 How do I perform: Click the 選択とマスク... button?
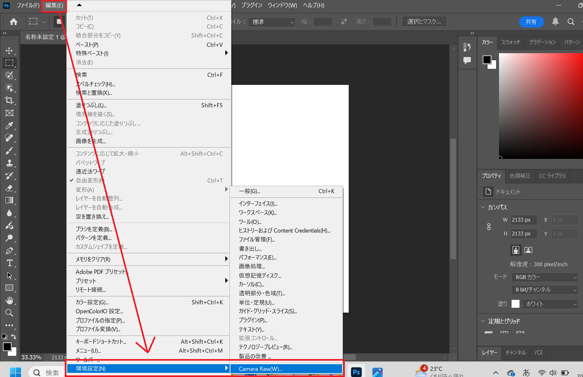(x=424, y=21)
